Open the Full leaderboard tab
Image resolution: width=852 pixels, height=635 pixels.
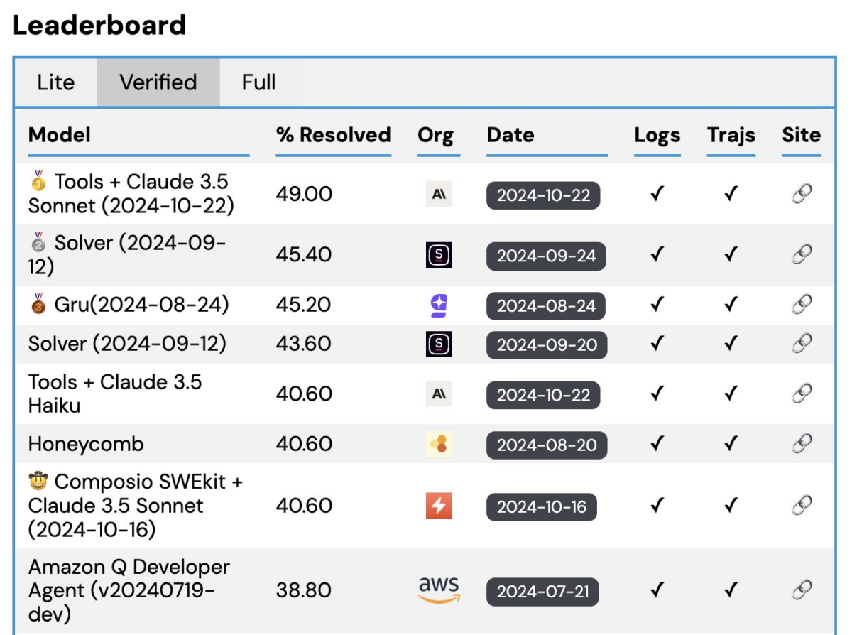click(258, 82)
